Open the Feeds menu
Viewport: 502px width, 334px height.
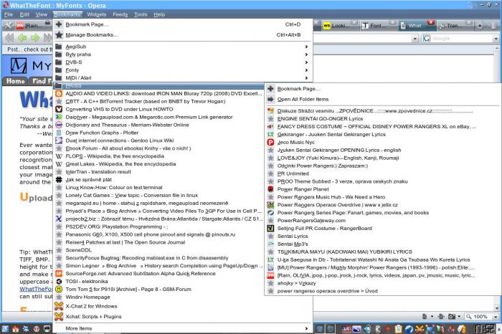pos(120,14)
